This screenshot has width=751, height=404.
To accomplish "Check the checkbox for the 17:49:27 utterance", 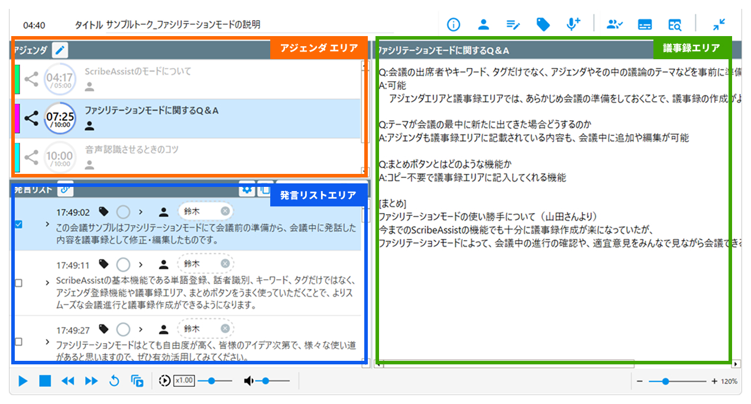I will coord(18,342).
